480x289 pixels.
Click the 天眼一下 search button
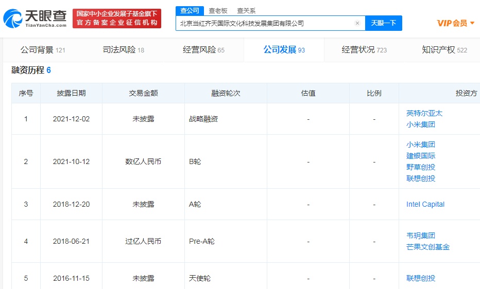point(383,23)
